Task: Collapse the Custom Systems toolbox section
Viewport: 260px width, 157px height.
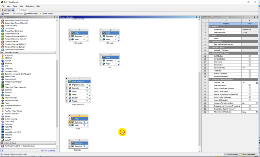Action: pos(2,143)
